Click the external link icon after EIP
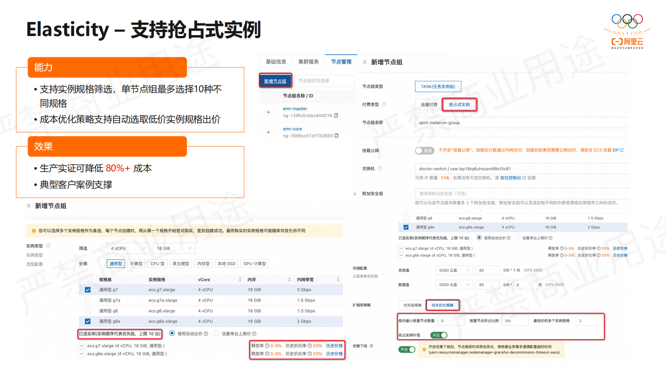Image resolution: width=666 pixels, height=374 pixels. tap(622, 150)
